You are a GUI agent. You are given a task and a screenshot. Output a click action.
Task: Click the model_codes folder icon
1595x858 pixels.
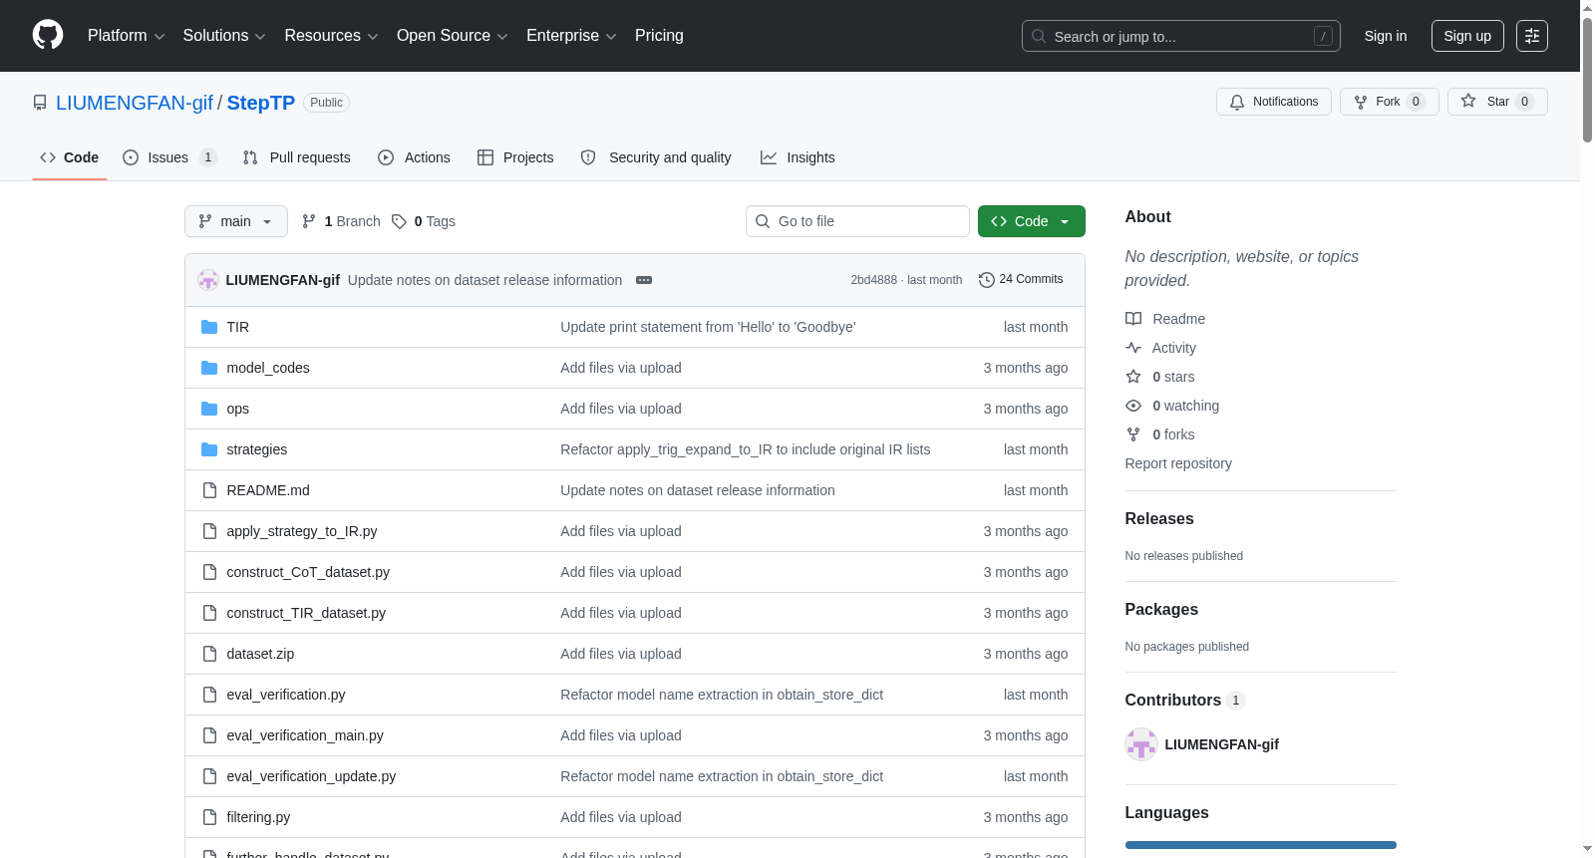coord(209,368)
